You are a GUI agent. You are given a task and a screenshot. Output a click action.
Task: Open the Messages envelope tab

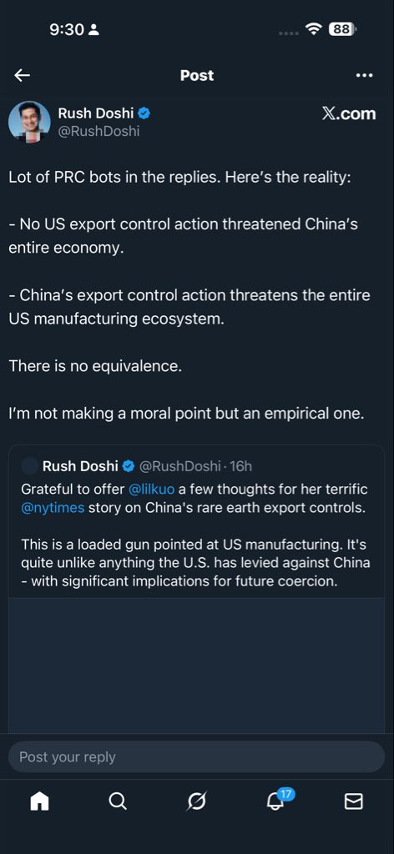click(354, 801)
